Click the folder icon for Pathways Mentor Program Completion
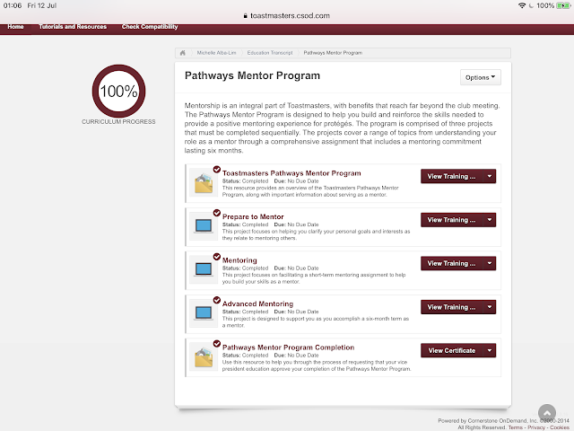The image size is (574, 431). [204, 357]
